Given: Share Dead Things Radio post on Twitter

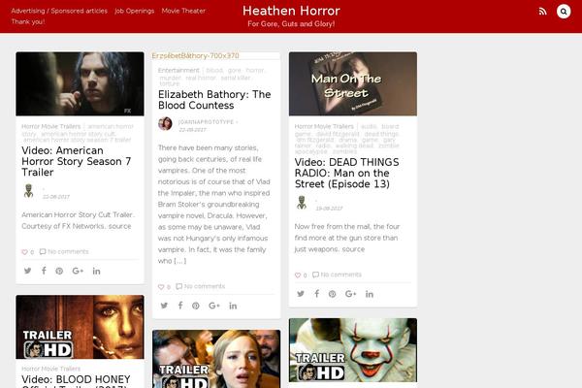Looking at the screenshot, I should (301, 294).
